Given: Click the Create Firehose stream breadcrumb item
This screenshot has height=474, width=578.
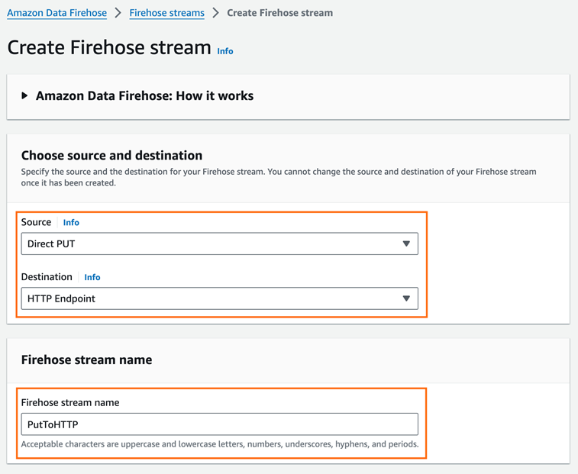Looking at the screenshot, I should [x=279, y=13].
